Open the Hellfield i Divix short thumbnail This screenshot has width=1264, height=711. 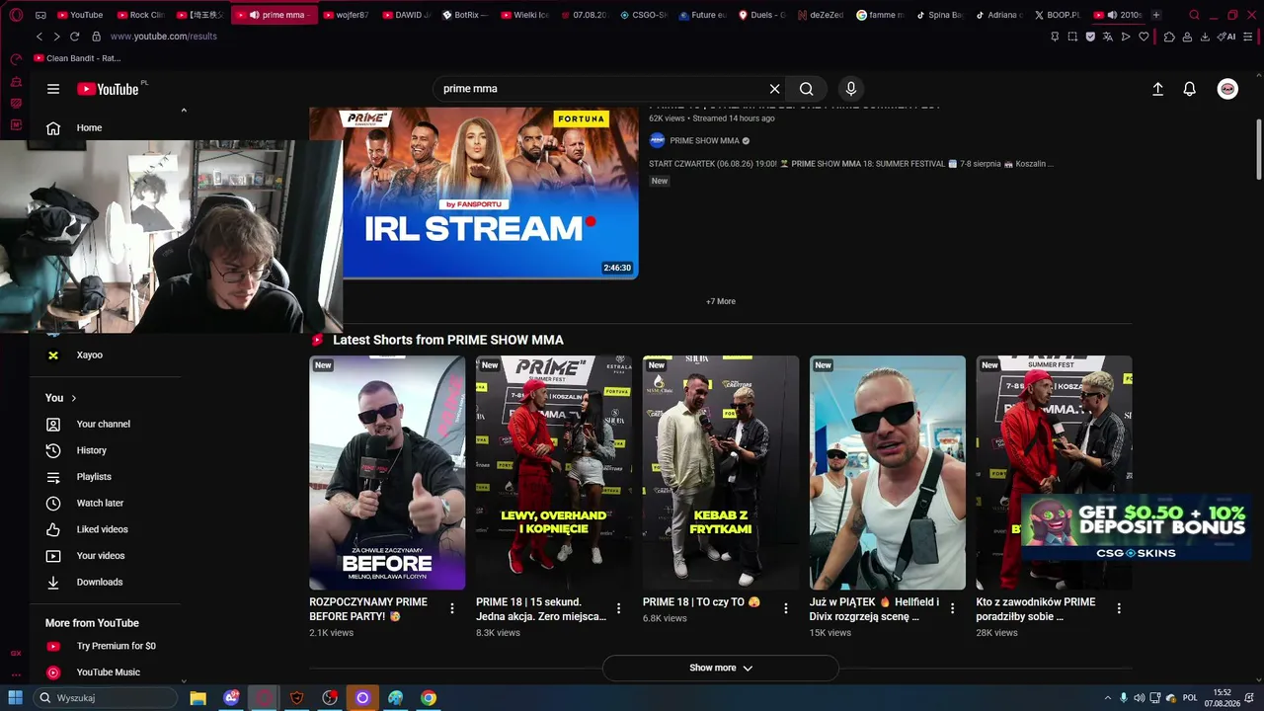tap(888, 473)
